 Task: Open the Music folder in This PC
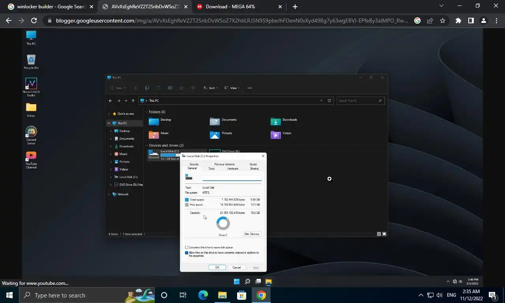159,134
